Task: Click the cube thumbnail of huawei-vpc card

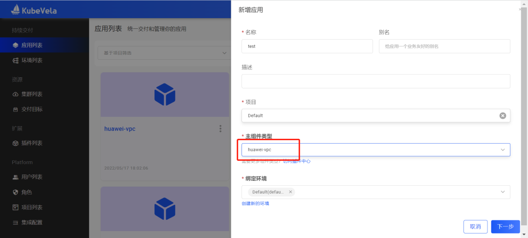Action: pyautogui.click(x=165, y=94)
